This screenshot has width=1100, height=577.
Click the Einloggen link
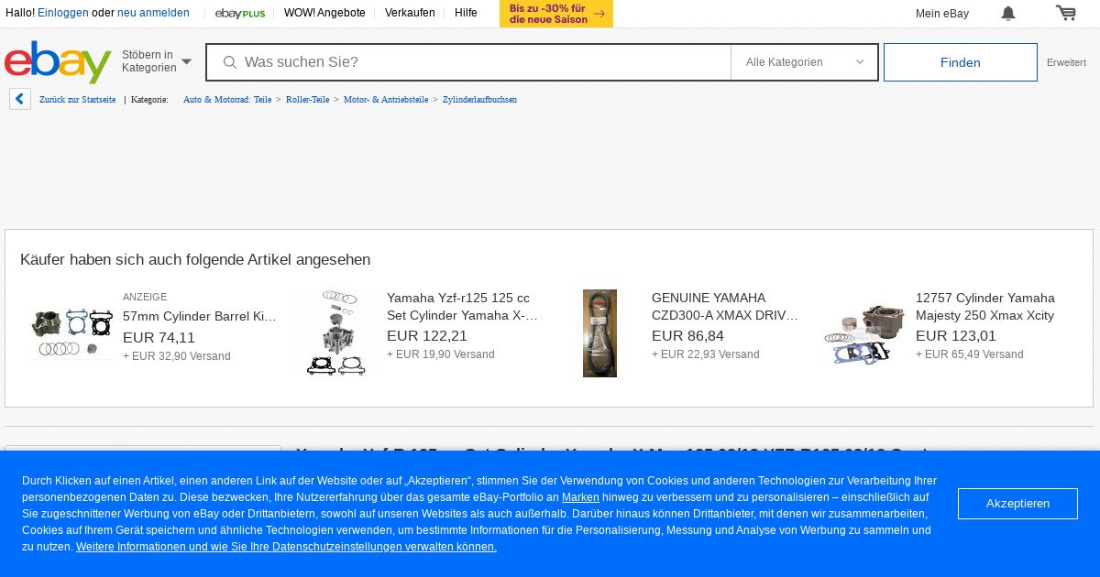[x=63, y=13]
